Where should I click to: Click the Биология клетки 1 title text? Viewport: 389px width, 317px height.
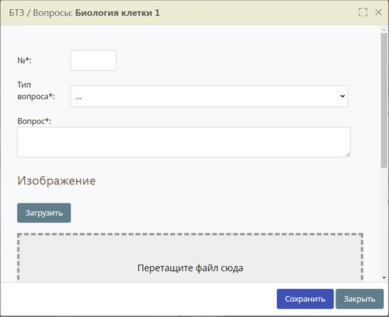coord(117,12)
